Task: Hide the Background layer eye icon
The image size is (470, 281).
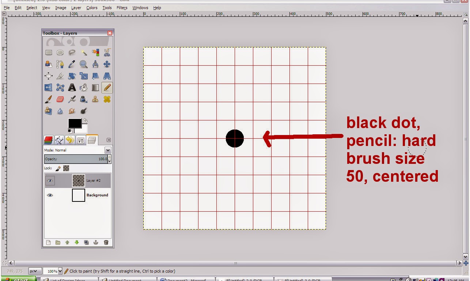Action: [x=50, y=195]
